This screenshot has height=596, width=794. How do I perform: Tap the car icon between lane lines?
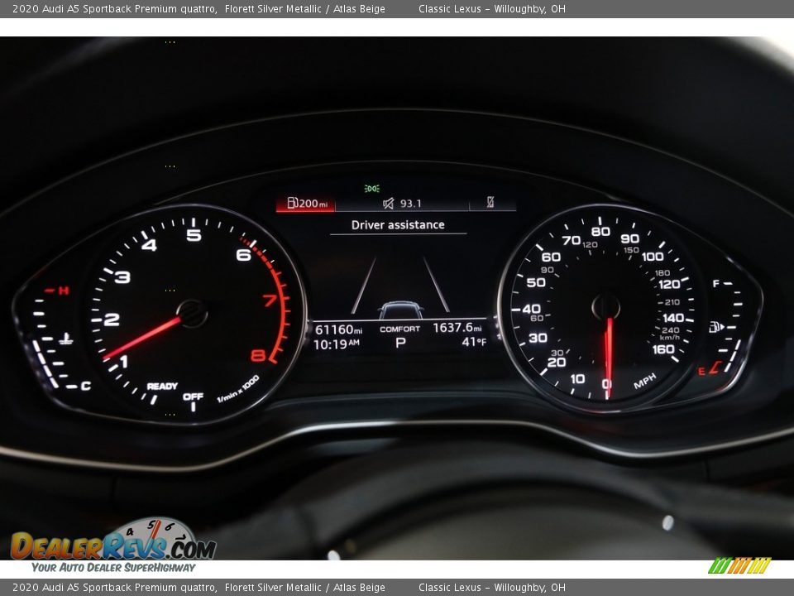400,310
